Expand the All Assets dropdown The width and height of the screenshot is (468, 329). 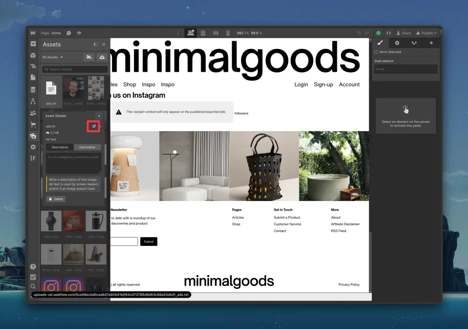click(53, 57)
